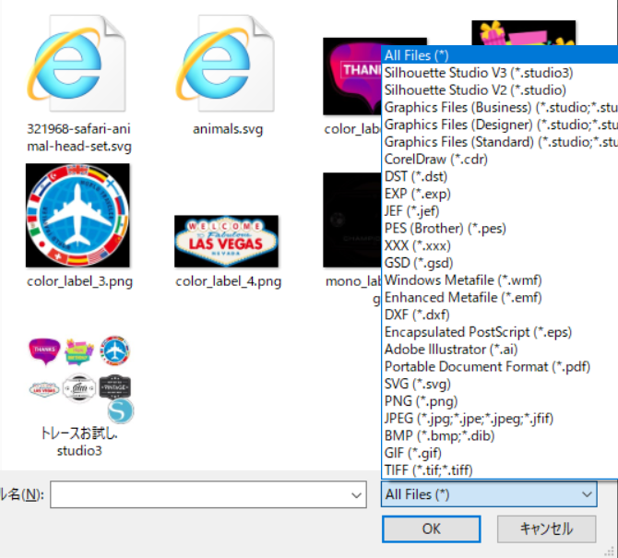Filter by BMP (*.bmp;*.dib)
The height and width of the screenshot is (558, 618).
pos(499,436)
